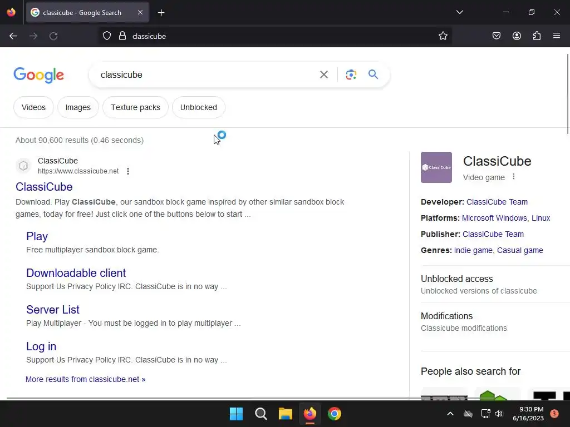Click the Firefox address bar showing classicube

(276, 36)
